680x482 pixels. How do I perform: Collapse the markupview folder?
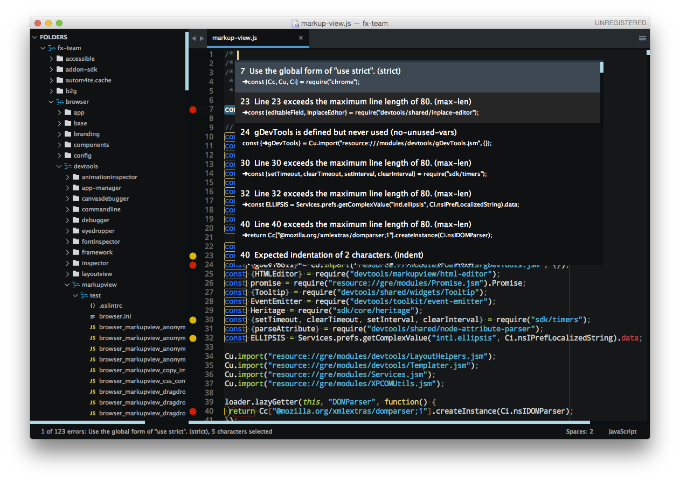pos(67,284)
